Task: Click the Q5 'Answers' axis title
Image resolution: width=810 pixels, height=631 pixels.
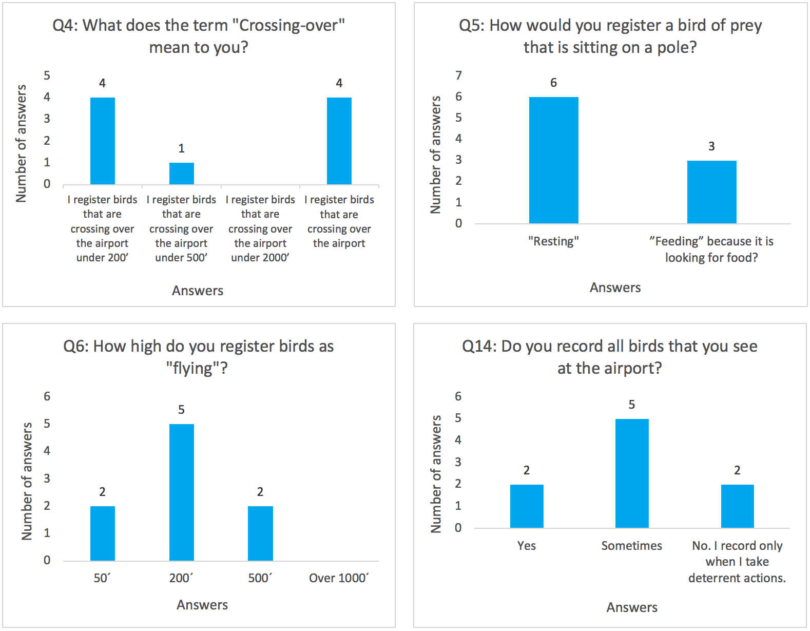Action: [615, 288]
